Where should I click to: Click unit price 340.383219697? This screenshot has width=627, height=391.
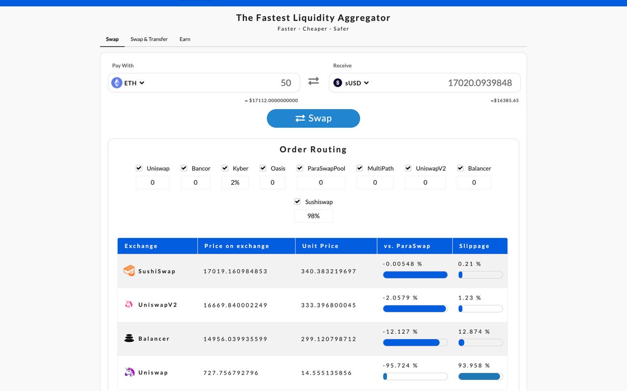(x=329, y=271)
